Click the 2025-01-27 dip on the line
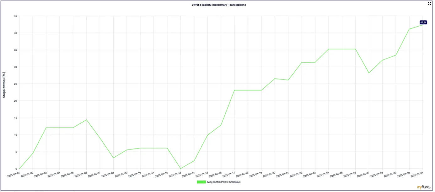The height and width of the screenshot is (192, 435). click(x=369, y=73)
